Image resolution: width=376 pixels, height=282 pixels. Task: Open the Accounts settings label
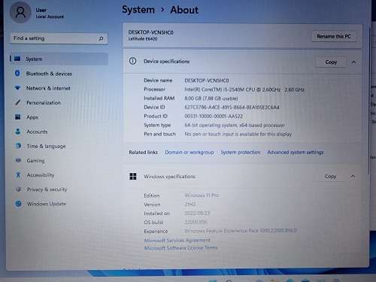pos(37,132)
